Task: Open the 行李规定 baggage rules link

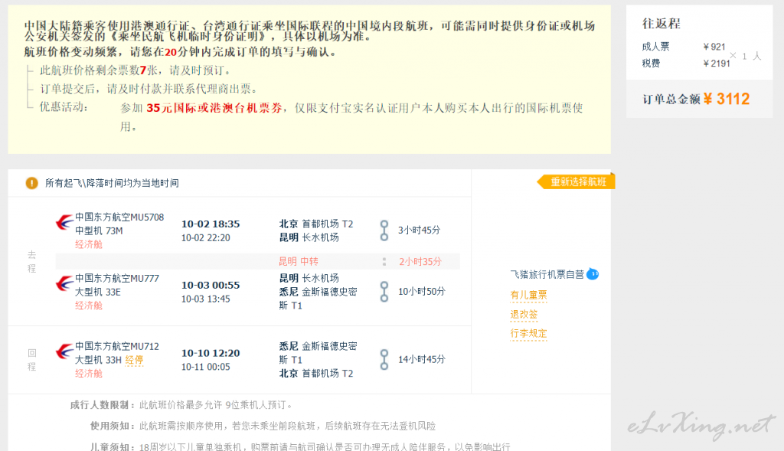Action: [528, 334]
